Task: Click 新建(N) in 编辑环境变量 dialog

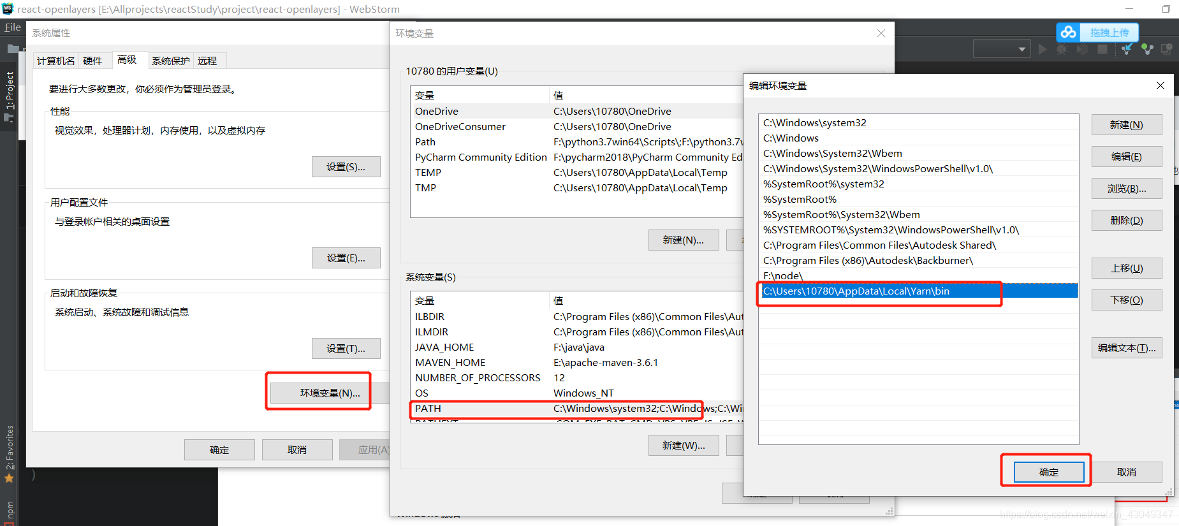Action: pos(1127,124)
